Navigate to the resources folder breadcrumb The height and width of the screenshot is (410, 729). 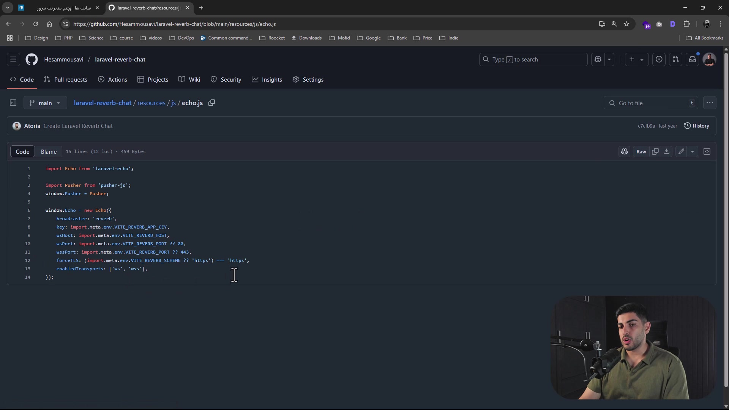click(x=151, y=103)
